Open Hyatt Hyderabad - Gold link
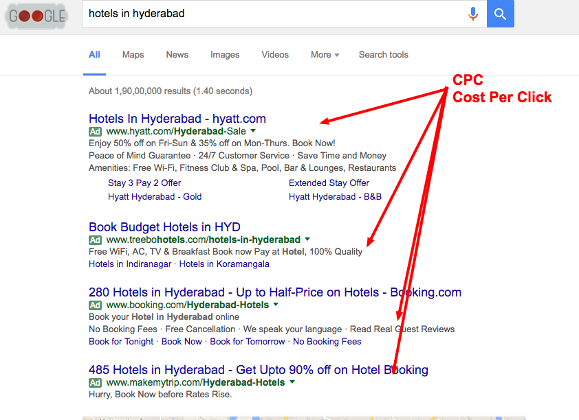Viewport: 579px width, 420px height. pos(155,197)
